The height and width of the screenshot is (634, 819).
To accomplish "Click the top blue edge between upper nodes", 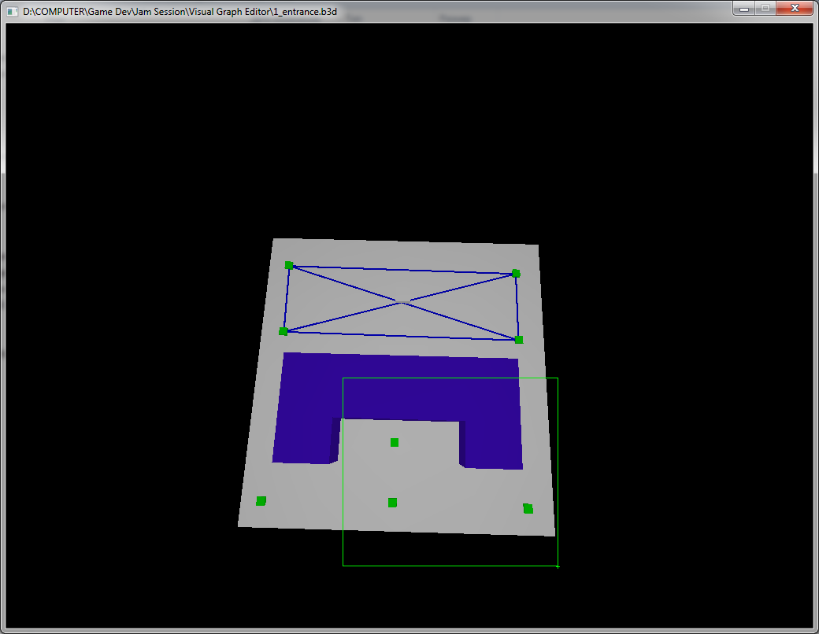I will pos(402,270).
